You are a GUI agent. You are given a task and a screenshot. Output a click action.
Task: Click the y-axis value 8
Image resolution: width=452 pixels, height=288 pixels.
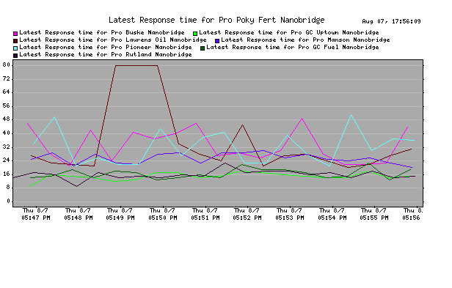click(x=8, y=188)
